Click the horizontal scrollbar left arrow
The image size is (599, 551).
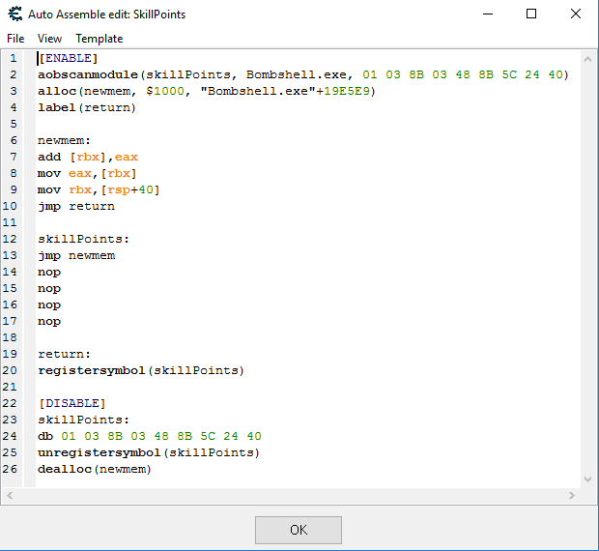(10, 496)
